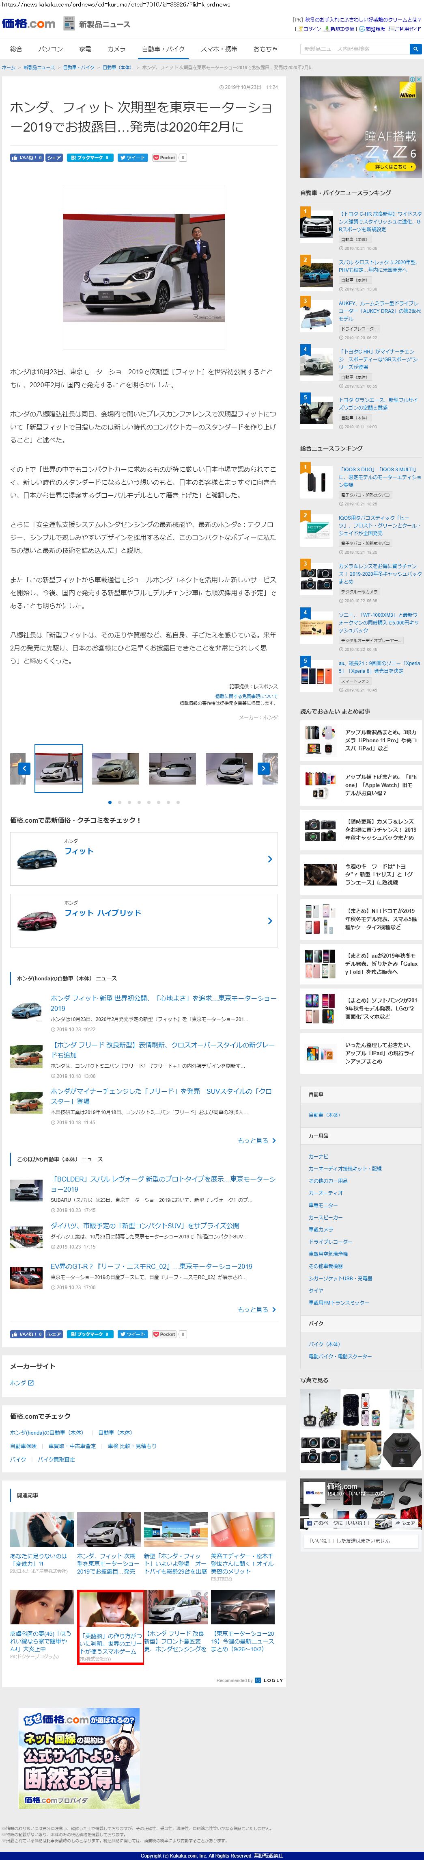This screenshot has width=424, height=1860.
Task: Click the 電動バイク・電動スクーター category link
Action: pyautogui.click(x=340, y=1356)
